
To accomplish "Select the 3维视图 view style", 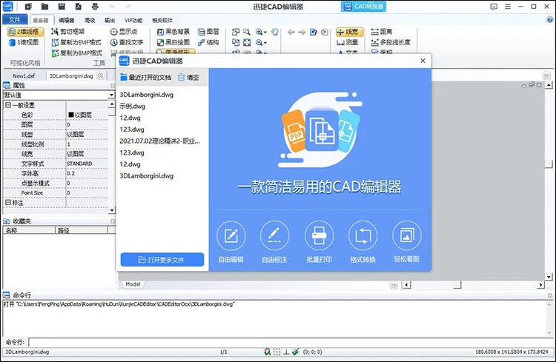I will click(24, 42).
